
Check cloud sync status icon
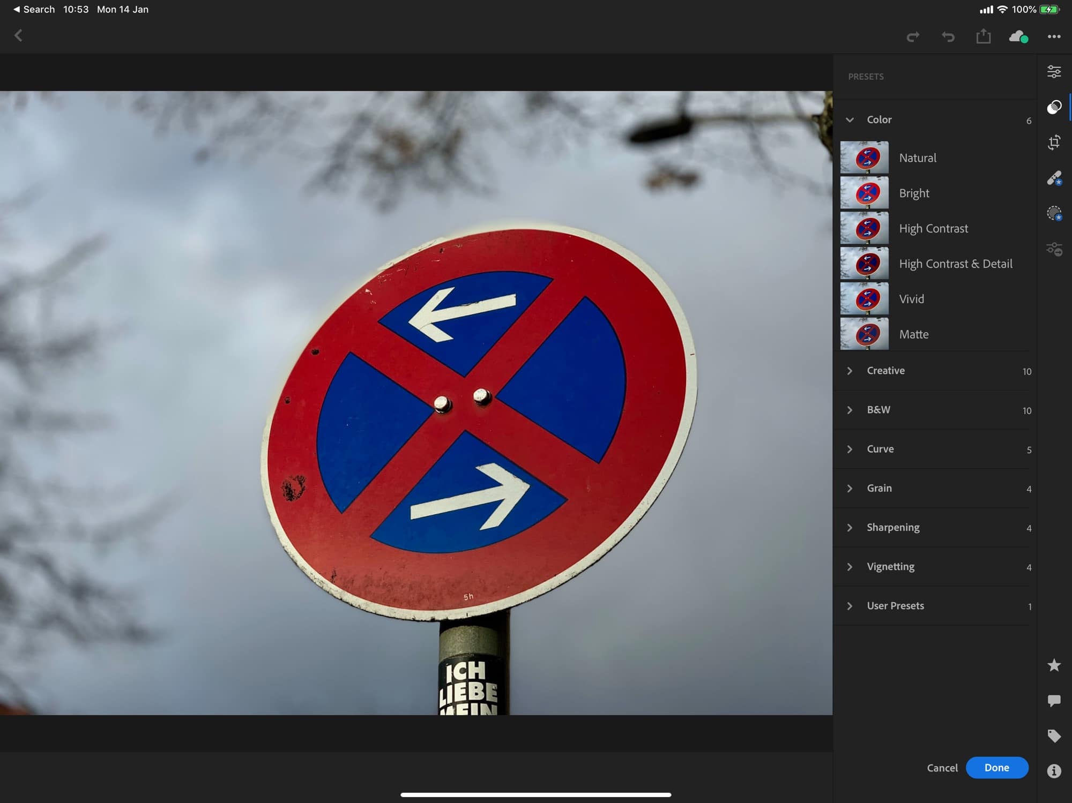[x=1018, y=36]
